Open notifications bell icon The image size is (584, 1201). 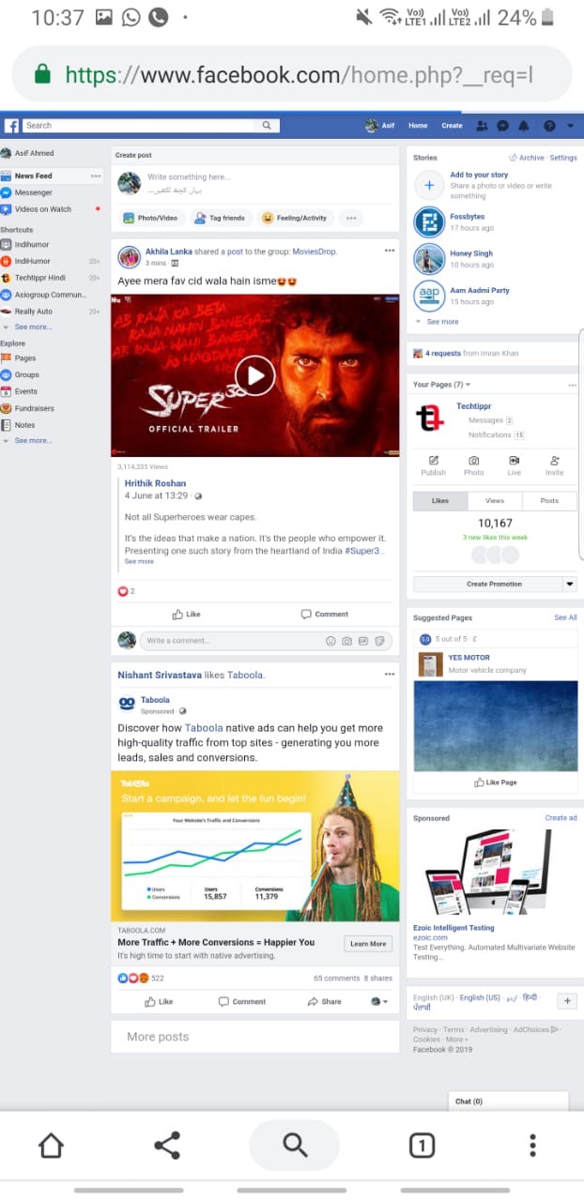524,125
